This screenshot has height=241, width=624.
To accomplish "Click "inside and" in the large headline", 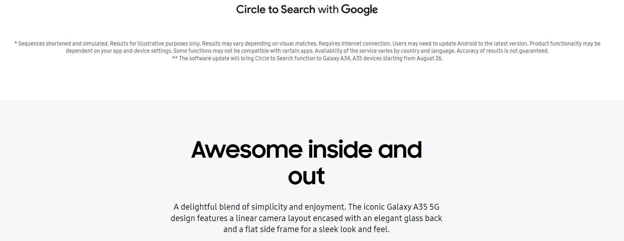I will point(365,150).
